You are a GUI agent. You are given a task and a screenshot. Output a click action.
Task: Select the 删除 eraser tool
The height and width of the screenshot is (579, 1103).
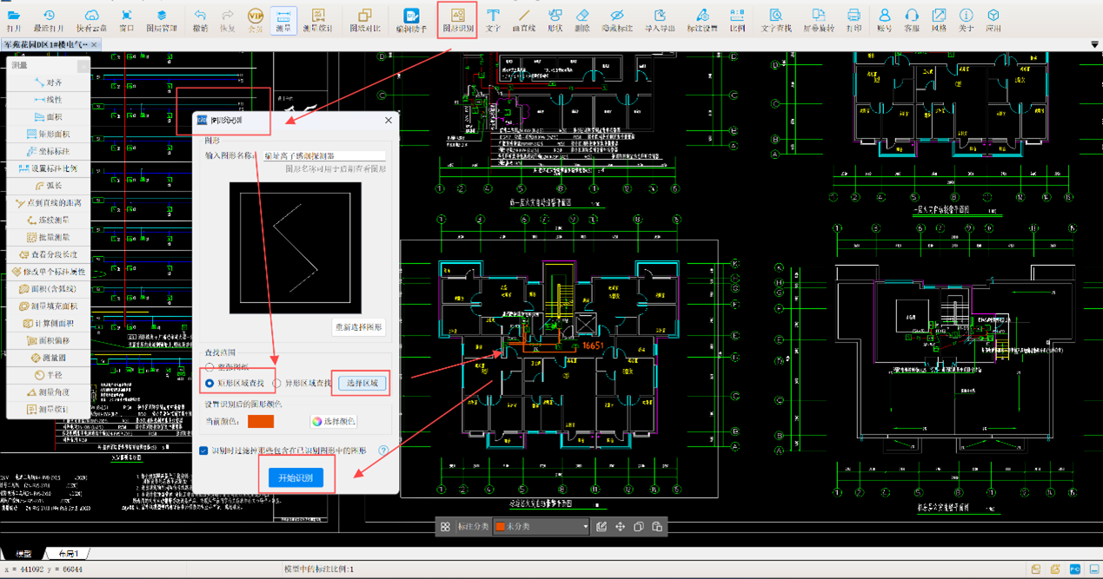click(x=582, y=19)
